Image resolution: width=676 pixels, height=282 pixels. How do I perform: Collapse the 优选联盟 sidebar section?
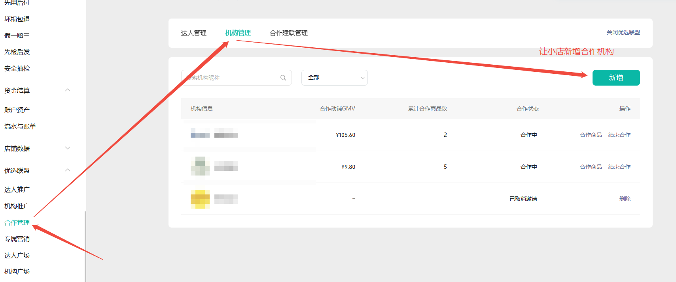coord(68,170)
